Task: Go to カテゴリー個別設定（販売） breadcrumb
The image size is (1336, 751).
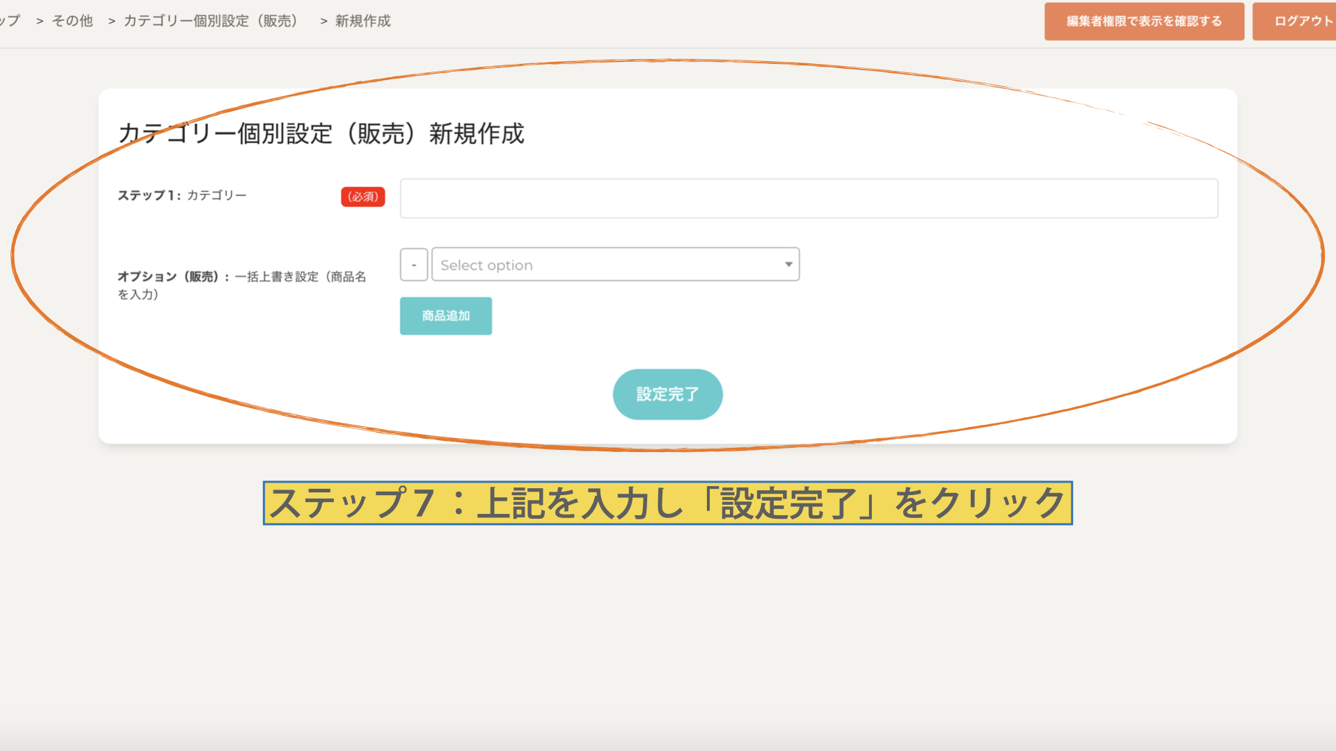Action: tap(211, 21)
